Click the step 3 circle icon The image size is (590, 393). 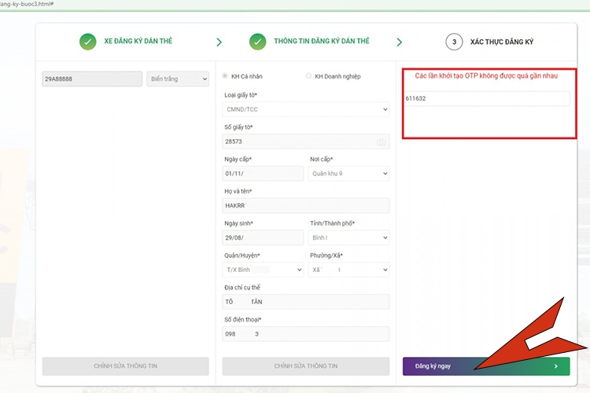pos(454,42)
